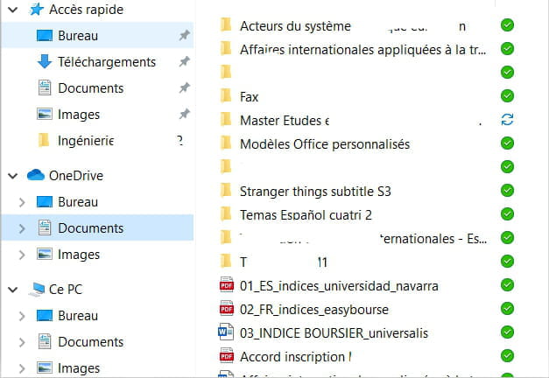This screenshot has width=549, height=378.
Task: Click the Téléchargements download arrow icon
Action: (x=45, y=62)
